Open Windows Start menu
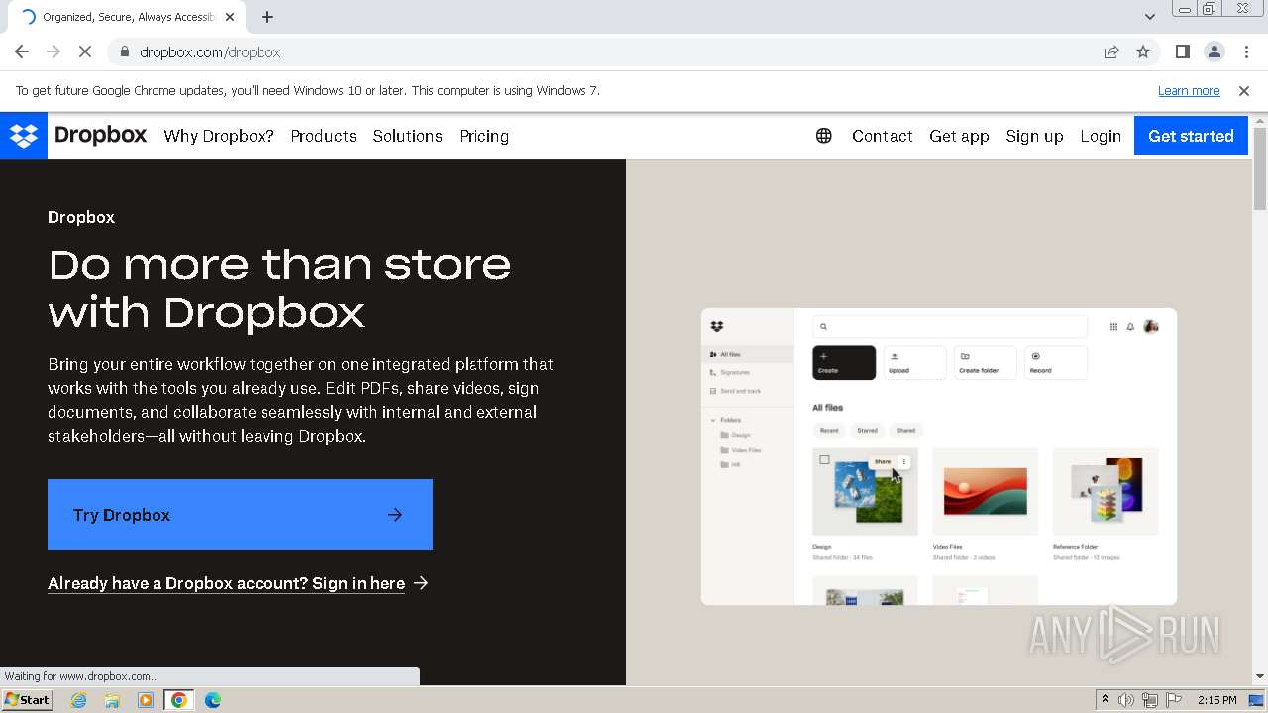The height and width of the screenshot is (713, 1268). click(27, 700)
